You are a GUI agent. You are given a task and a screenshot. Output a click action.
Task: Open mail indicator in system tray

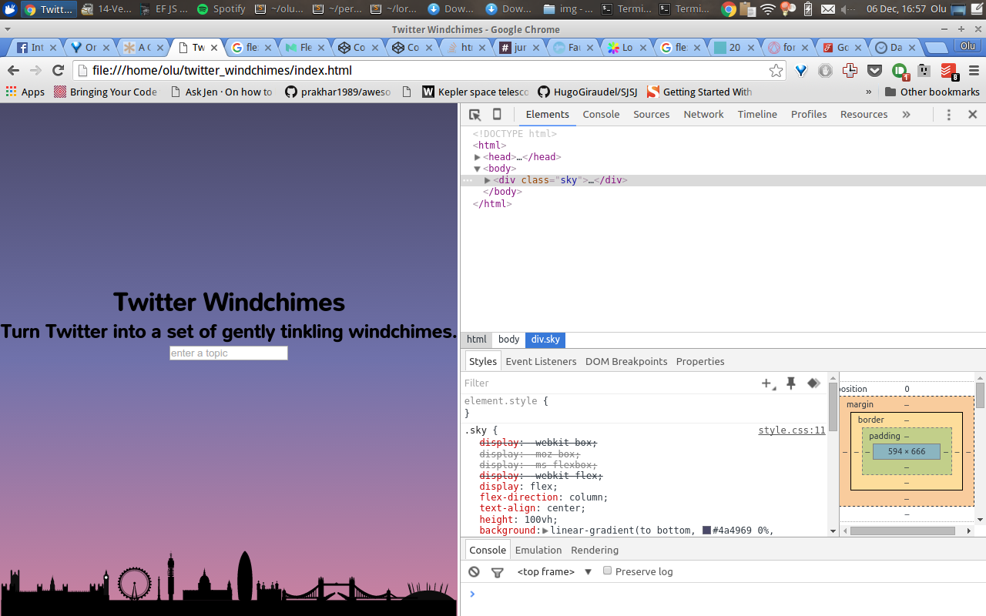[x=827, y=9]
